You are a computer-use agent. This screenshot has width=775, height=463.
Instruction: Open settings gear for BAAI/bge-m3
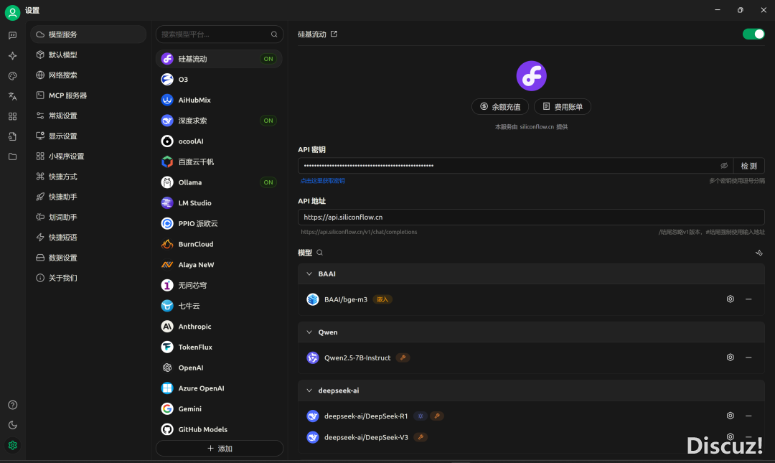tap(730, 299)
